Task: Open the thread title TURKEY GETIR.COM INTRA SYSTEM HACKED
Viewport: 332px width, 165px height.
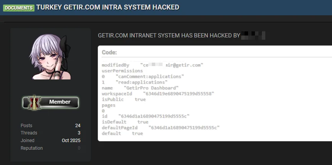Action: tap(107, 7)
